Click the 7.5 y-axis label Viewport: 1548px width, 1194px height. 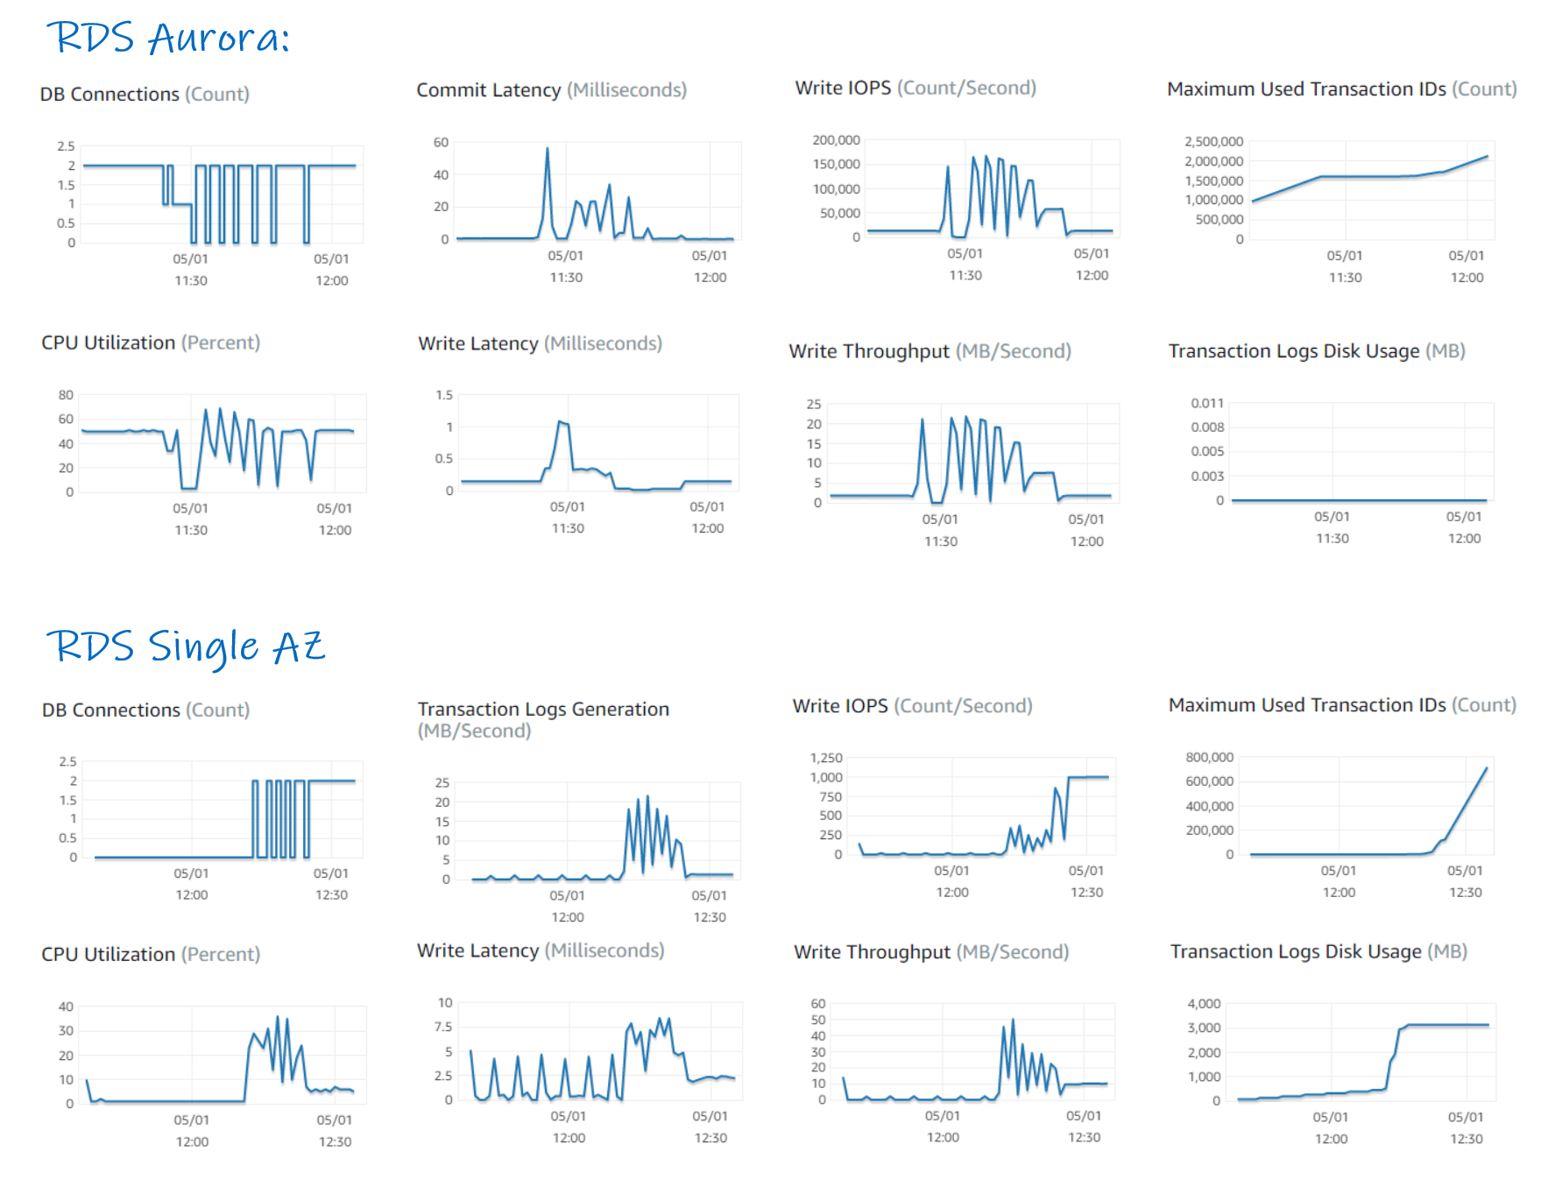point(443,1027)
